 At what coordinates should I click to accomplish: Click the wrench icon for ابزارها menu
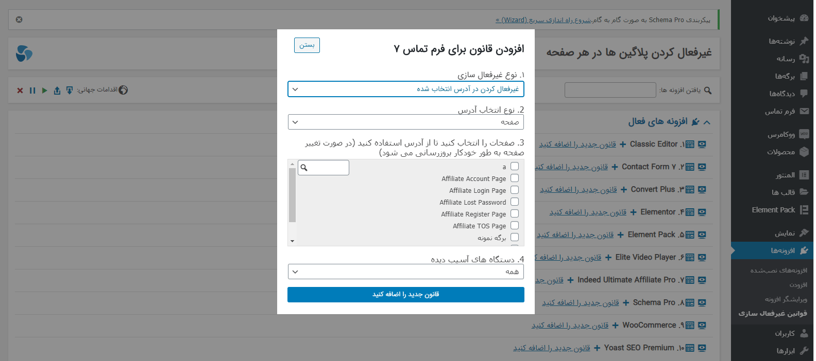coord(804,351)
